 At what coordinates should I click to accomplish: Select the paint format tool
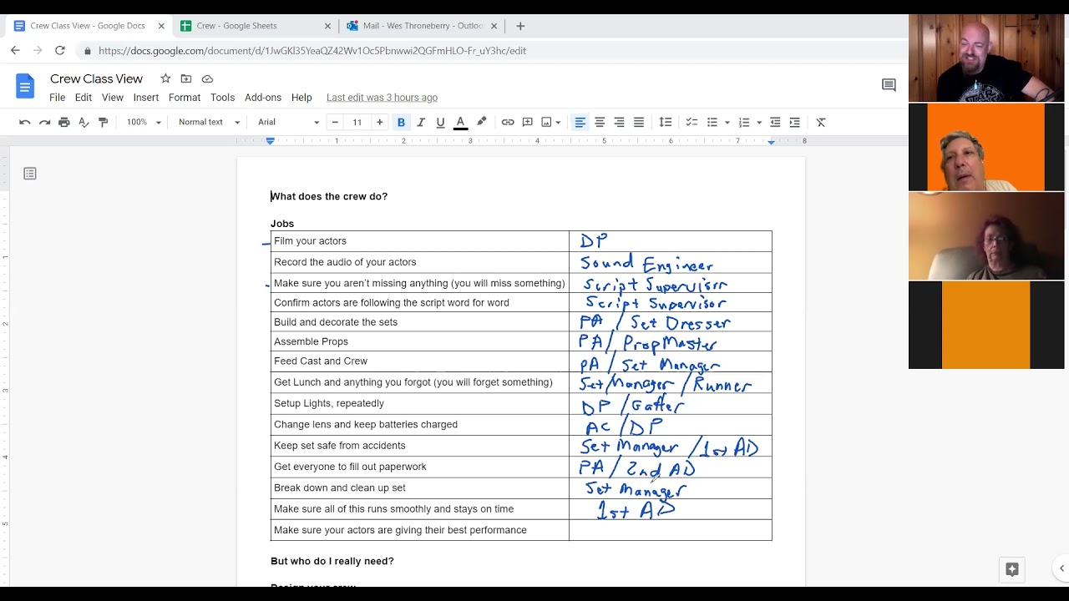(103, 122)
